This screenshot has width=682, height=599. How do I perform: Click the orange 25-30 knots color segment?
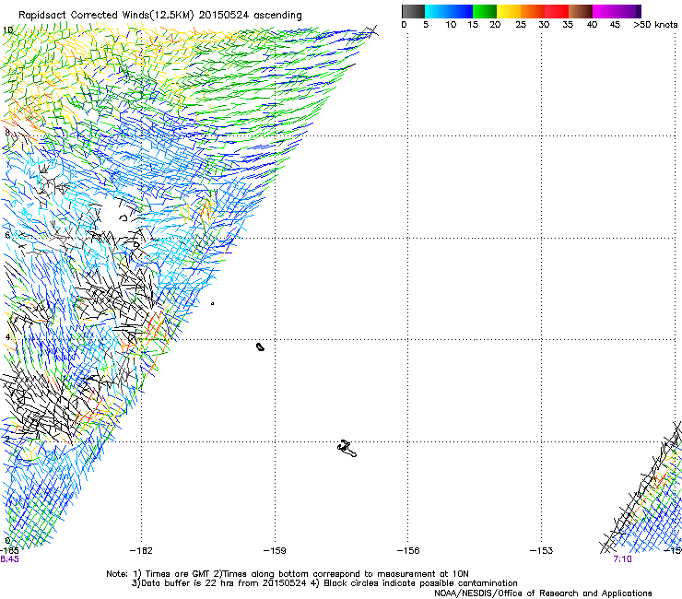tap(533, 11)
